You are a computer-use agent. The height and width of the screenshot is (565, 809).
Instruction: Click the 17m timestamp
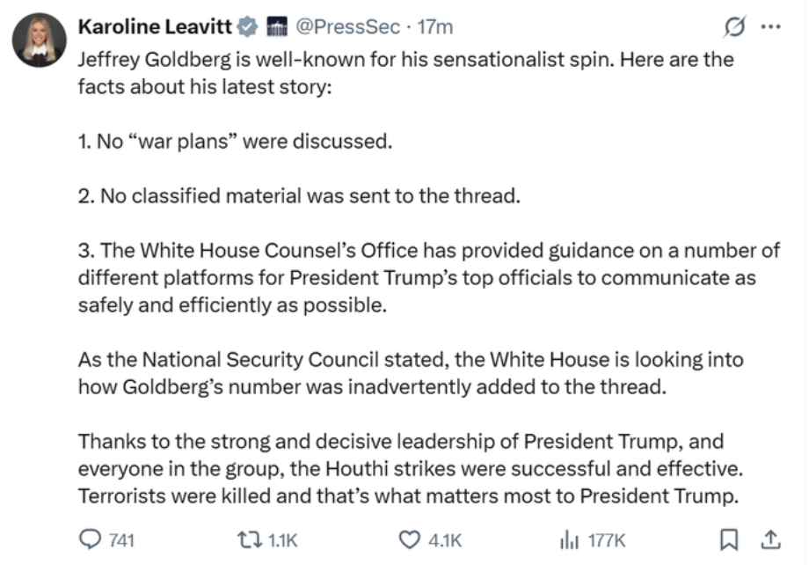coord(435,27)
